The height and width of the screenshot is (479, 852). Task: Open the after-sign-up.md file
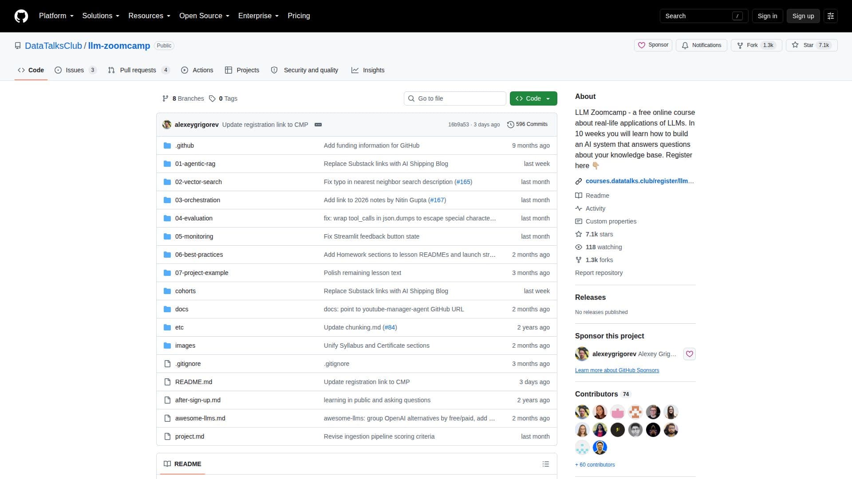198,400
